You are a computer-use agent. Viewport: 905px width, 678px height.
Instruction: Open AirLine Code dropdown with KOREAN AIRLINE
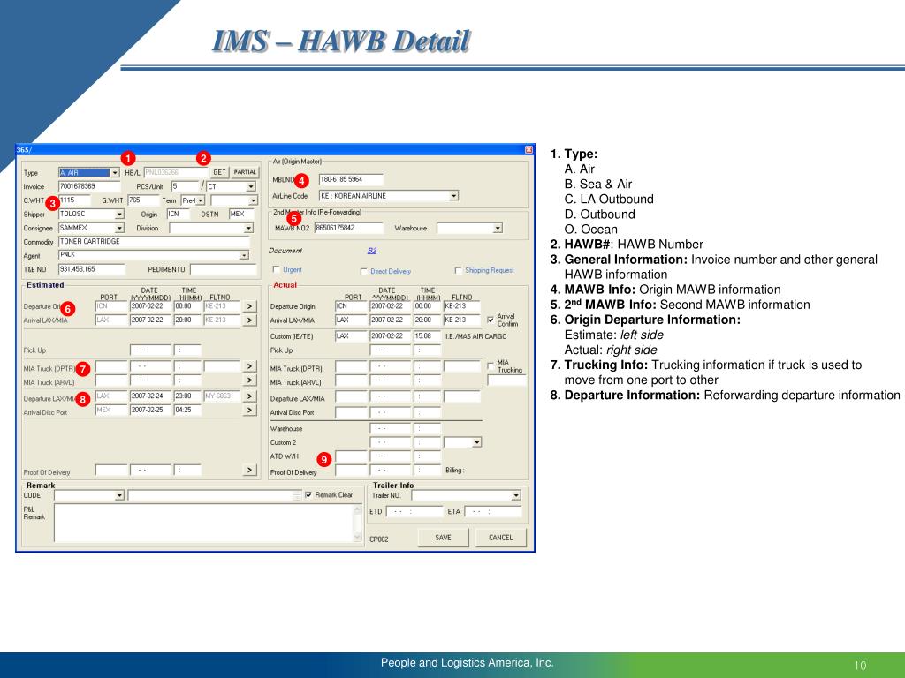tap(453, 196)
